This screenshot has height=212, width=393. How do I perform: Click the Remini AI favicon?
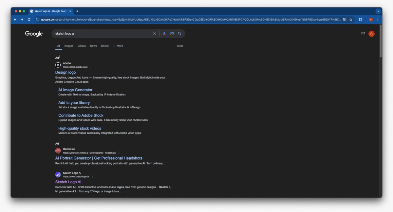click(x=58, y=151)
